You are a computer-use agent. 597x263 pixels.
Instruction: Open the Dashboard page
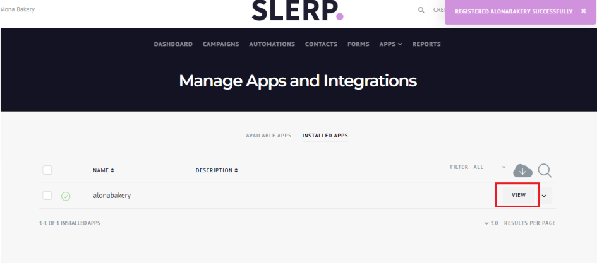(x=173, y=44)
